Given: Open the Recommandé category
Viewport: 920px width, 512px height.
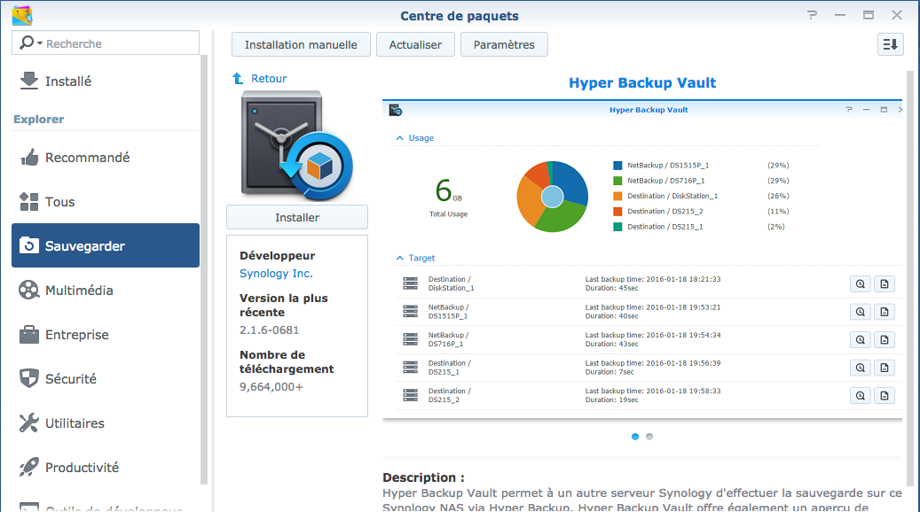Looking at the screenshot, I should (x=106, y=157).
